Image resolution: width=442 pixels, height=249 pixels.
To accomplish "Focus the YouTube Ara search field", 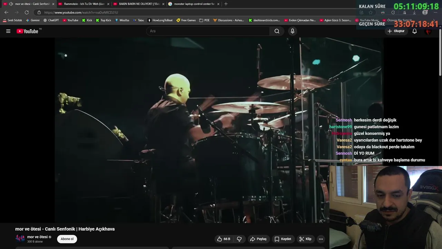I will pos(208,31).
